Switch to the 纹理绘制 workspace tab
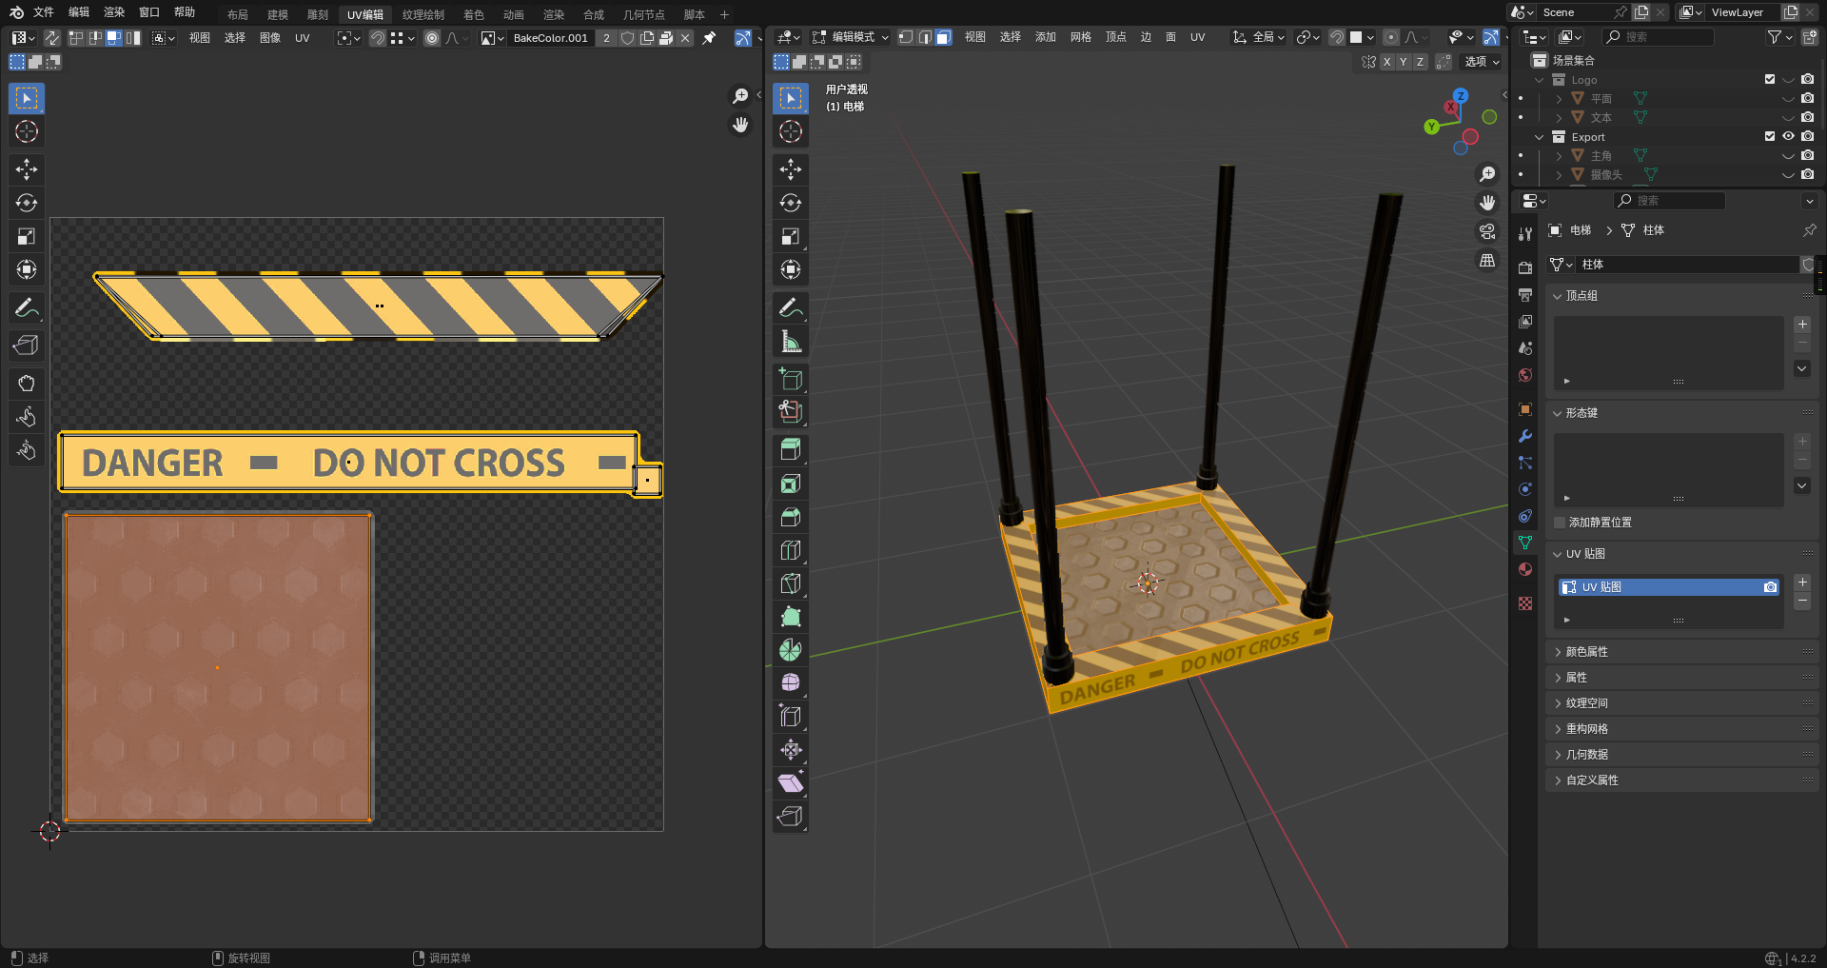Screen dimensions: 1827x968 pos(423,14)
